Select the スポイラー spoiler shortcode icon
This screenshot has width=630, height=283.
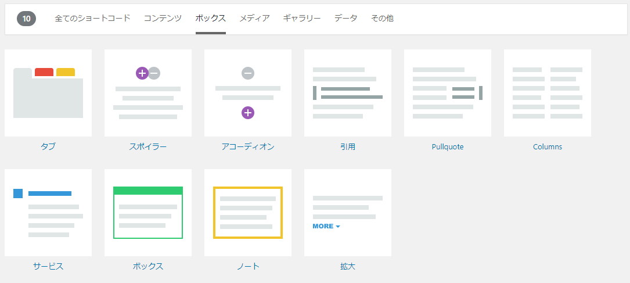pyautogui.click(x=148, y=93)
